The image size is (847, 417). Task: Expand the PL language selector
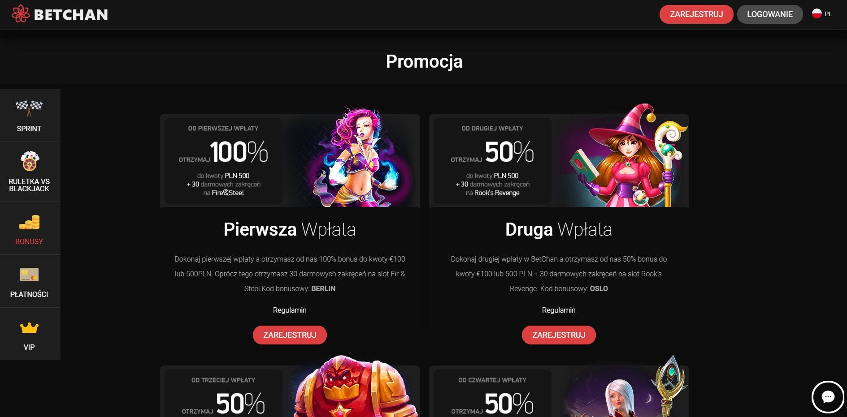tap(822, 14)
